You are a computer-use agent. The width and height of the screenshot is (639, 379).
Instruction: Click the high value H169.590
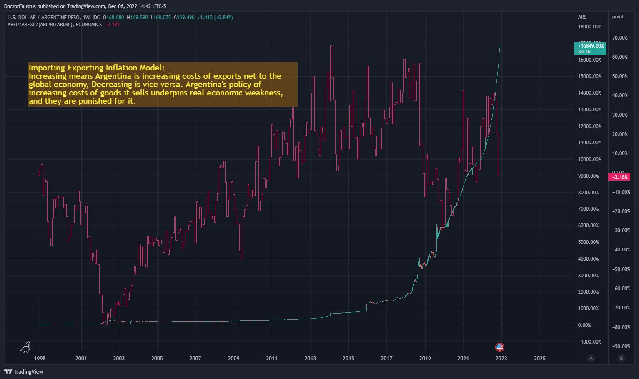137,18
